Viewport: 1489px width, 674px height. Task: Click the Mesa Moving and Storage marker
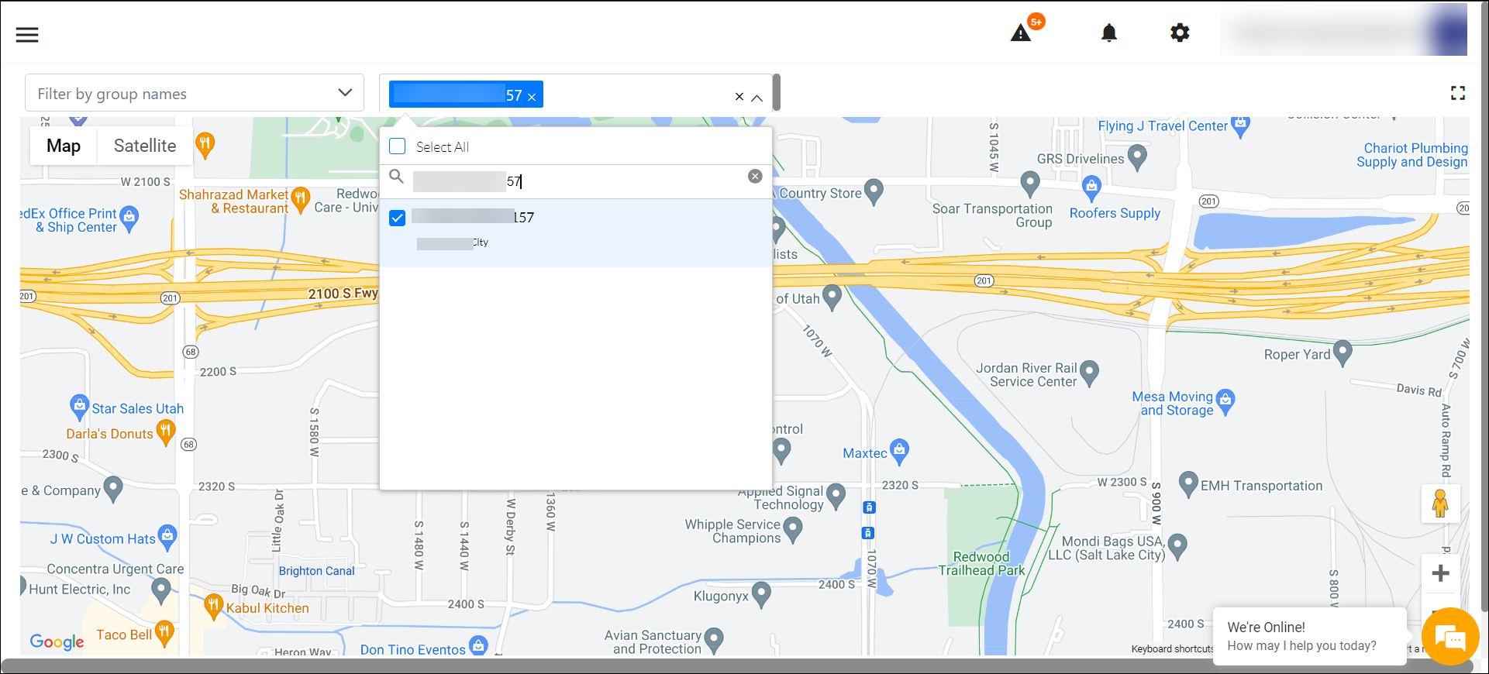(x=1225, y=401)
